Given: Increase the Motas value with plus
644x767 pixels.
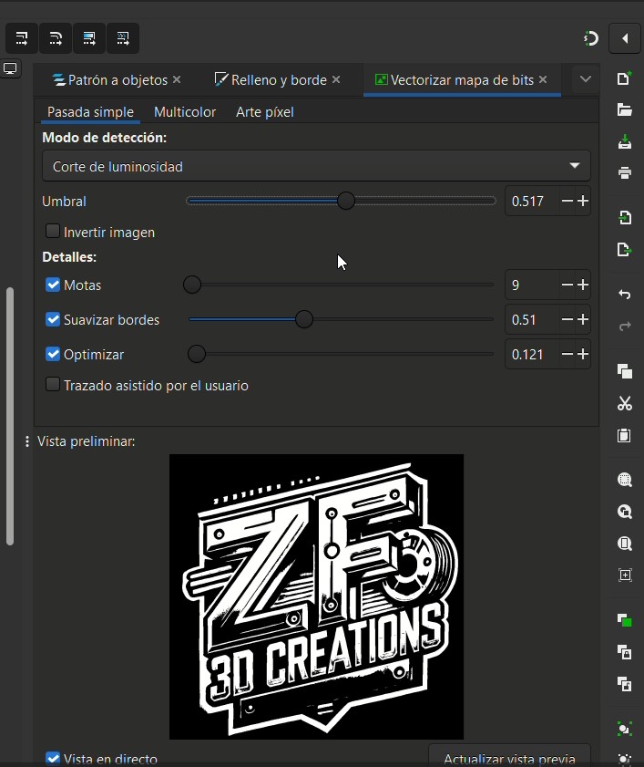Looking at the screenshot, I should (x=582, y=285).
